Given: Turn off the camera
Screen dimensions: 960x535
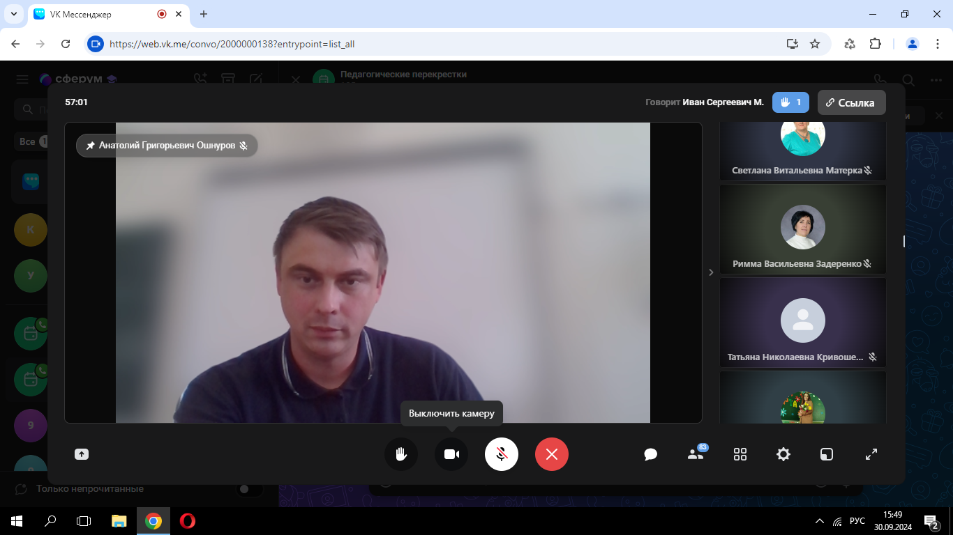Looking at the screenshot, I should click(451, 454).
